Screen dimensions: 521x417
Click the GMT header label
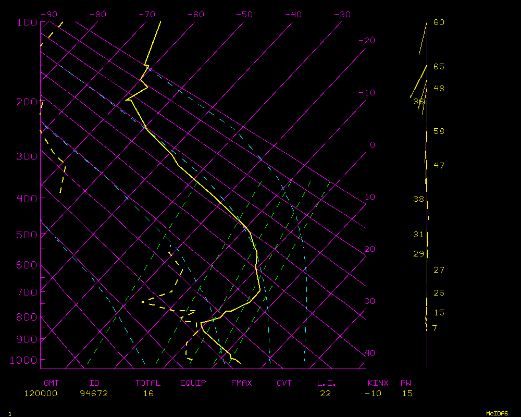(x=51, y=383)
